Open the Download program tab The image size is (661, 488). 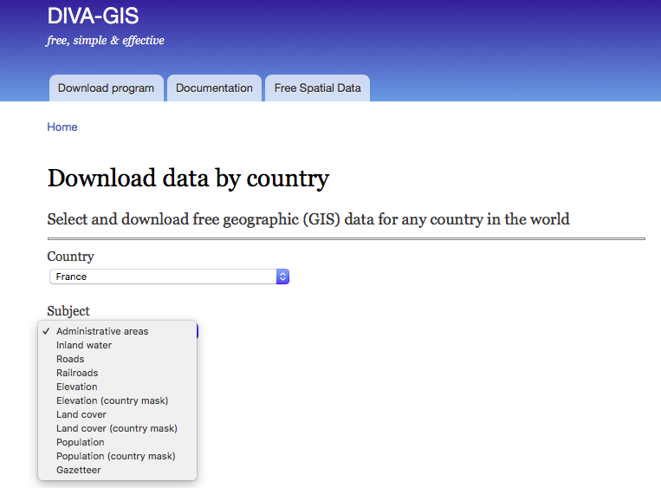click(x=107, y=88)
